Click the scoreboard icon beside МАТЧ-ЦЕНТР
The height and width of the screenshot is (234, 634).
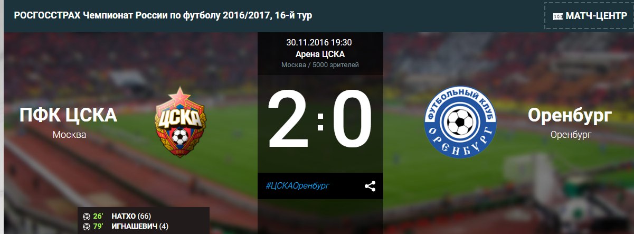pos(558,16)
